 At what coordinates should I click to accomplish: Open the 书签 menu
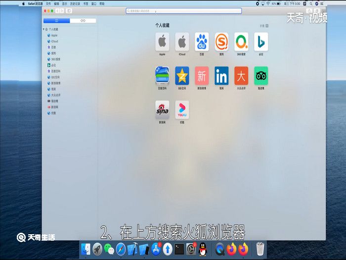coord(86,4)
